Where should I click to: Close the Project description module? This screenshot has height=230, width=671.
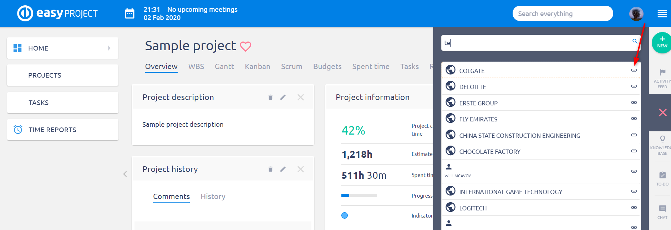pyautogui.click(x=301, y=97)
